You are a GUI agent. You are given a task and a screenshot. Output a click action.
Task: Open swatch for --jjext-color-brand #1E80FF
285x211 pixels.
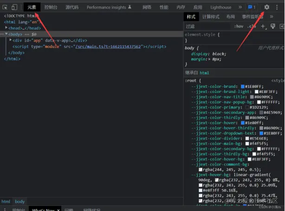(243, 86)
